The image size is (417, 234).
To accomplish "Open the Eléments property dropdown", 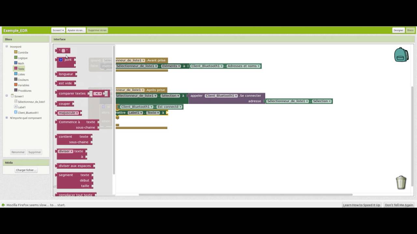I will pyautogui.click(x=171, y=66).
